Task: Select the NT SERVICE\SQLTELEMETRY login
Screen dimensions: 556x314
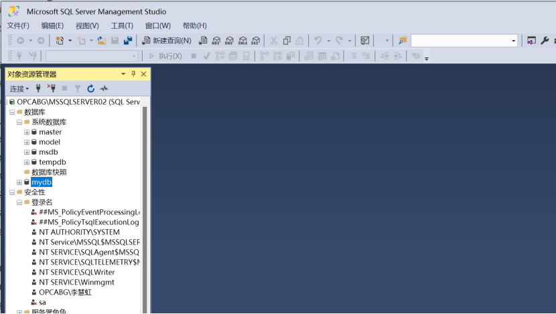Action: (89, 262)
